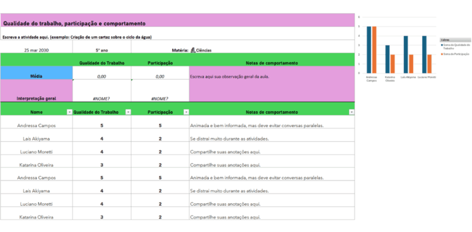
Task: Select Andressa Campos blue bar in chart
Action: [x=369, y=50]
